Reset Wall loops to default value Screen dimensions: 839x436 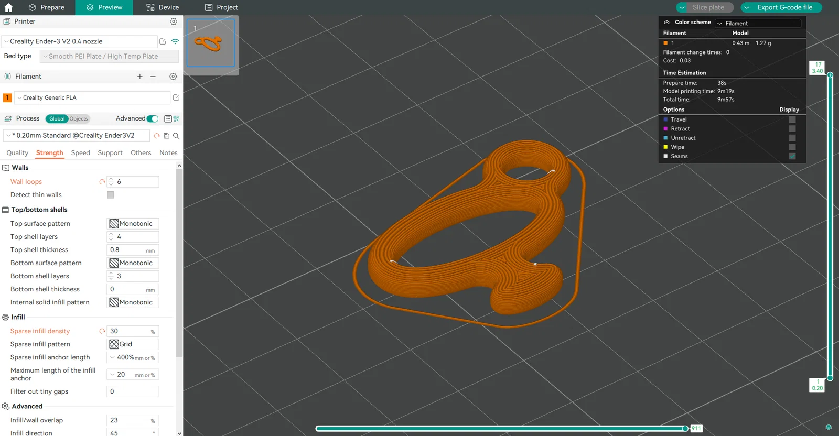point(102,182)
